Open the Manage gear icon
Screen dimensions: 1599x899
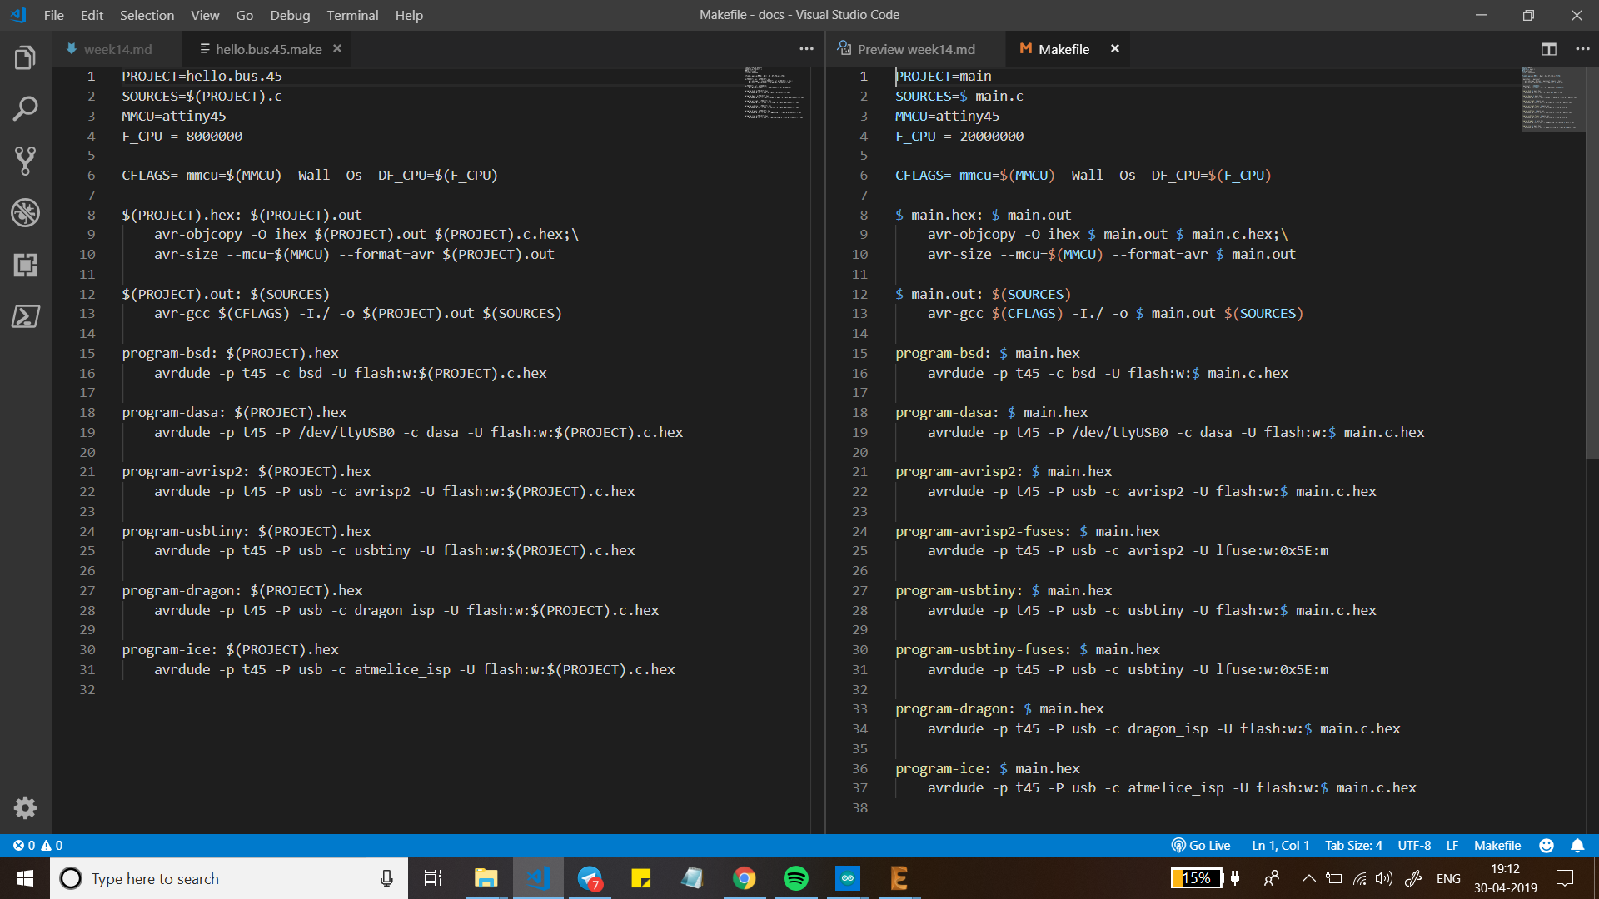pyautogui.click(x=25, y=807)
